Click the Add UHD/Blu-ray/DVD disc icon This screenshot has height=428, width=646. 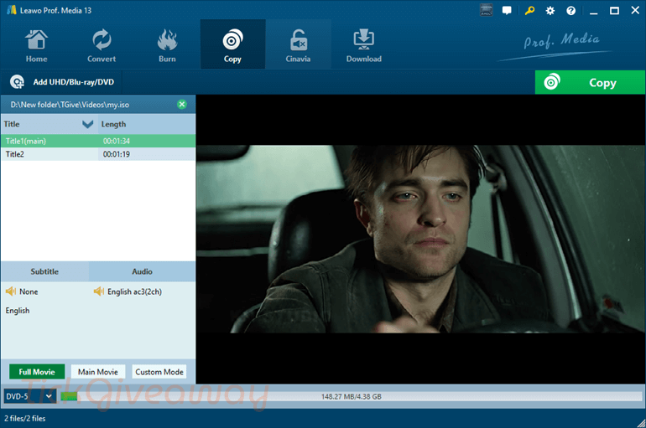click(17, 82)
